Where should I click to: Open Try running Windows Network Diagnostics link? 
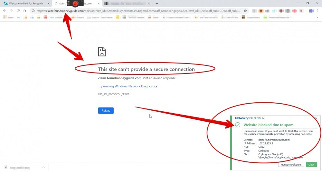128,86
